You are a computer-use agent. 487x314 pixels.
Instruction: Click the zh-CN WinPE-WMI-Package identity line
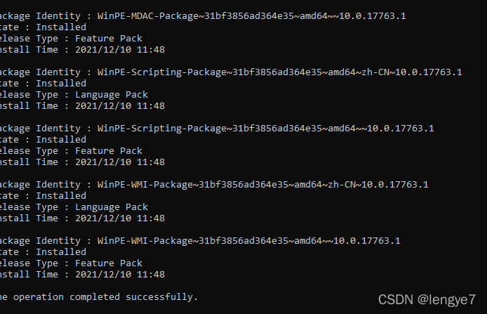213,184
